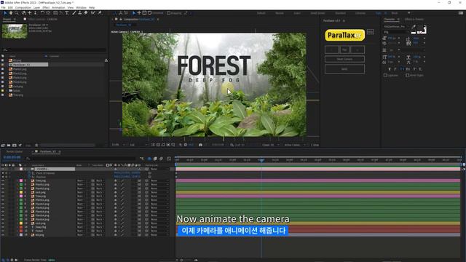Image resolution: width=466 pixels, height=262 pixels.
Task: Select the Pen tool
Action: 61,13
